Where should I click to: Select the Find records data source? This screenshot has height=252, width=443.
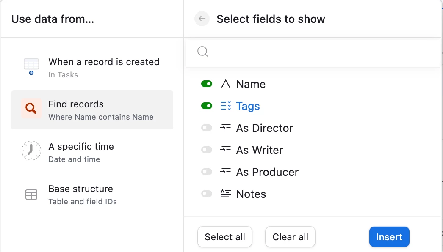pos(92,110)
